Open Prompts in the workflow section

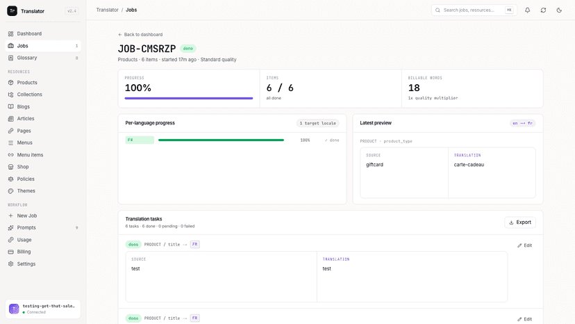(43, 227)
